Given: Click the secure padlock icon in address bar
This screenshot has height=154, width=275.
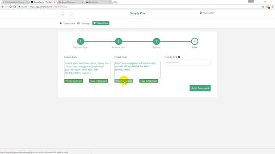Looking at the screenshot, I should [x=19, y=7].
